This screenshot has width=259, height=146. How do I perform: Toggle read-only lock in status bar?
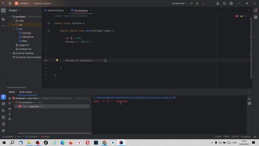pyautogui.click(x=255, y=137)
